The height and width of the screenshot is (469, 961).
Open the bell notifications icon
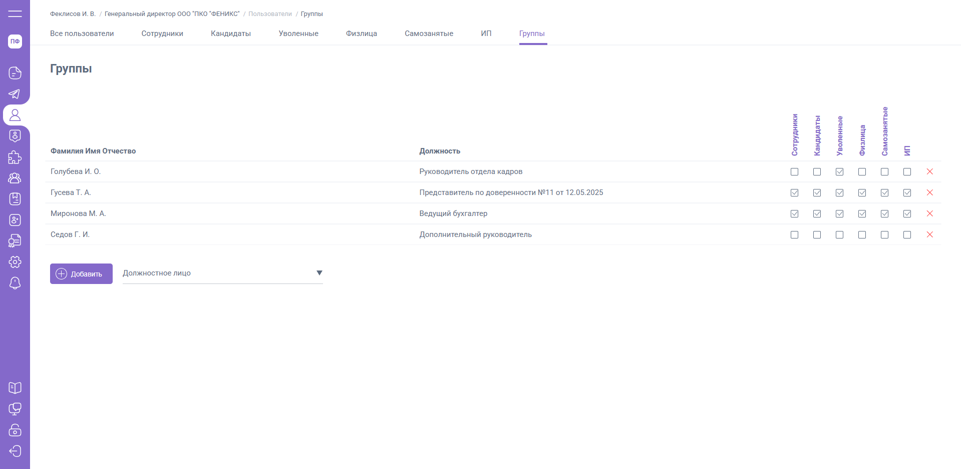click(15, 283)
